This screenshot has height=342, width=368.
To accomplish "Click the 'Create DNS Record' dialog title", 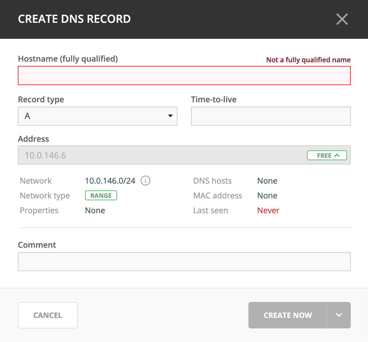I will [74, 19].
